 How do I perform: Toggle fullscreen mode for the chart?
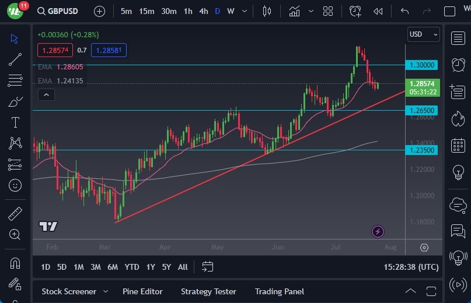449,11
